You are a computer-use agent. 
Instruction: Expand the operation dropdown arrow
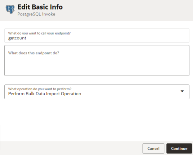pyautogui.click(x=182, y=92)
